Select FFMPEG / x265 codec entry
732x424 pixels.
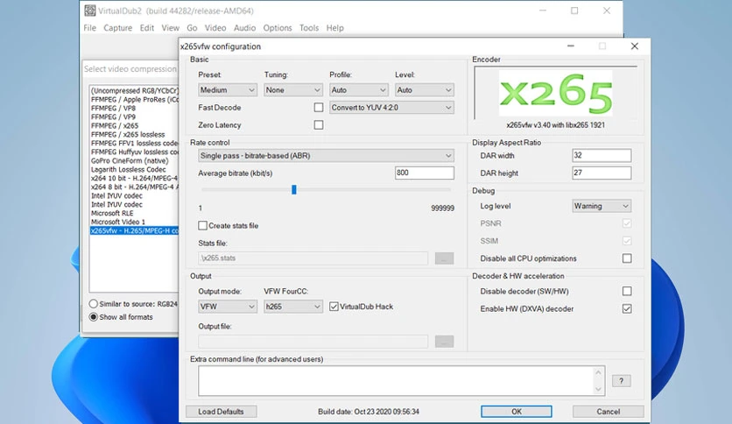pyautogui.click(x=134, y=125)
